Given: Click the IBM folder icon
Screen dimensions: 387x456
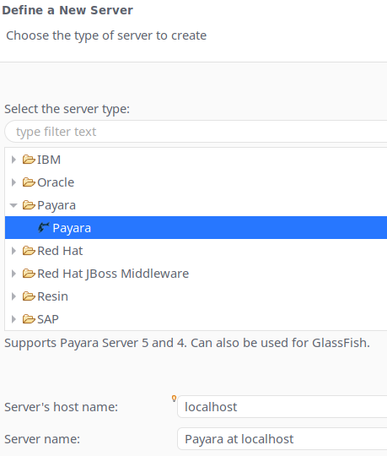Looking at the screenshot, I should [29, 160].
